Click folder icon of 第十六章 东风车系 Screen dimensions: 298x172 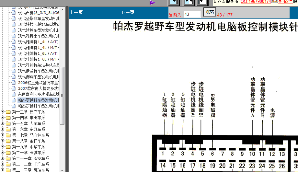tap(8, 129)
